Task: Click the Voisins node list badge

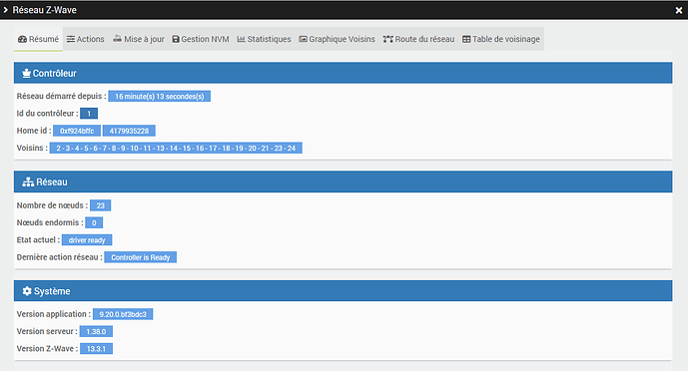Action: [x=176, y=148]
